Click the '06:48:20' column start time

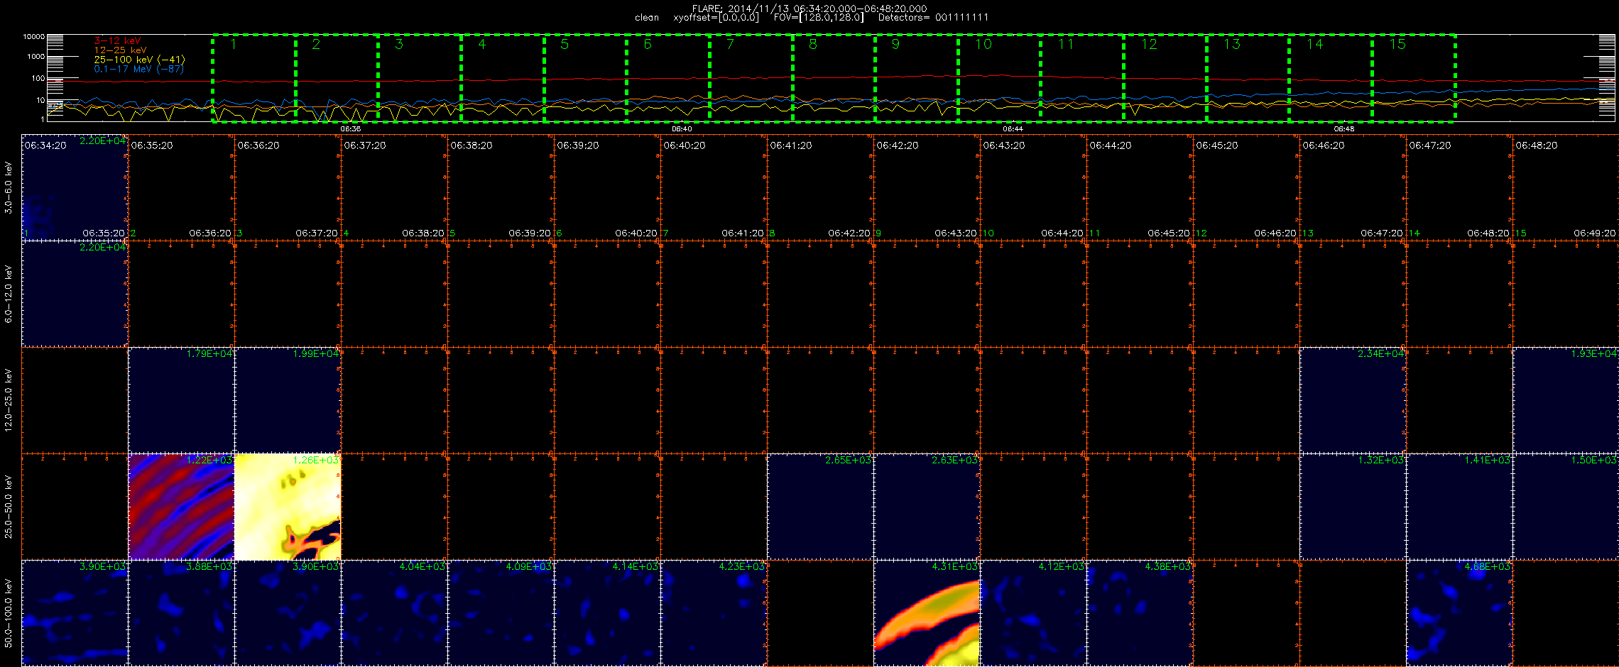click(x=1537, y=145)
